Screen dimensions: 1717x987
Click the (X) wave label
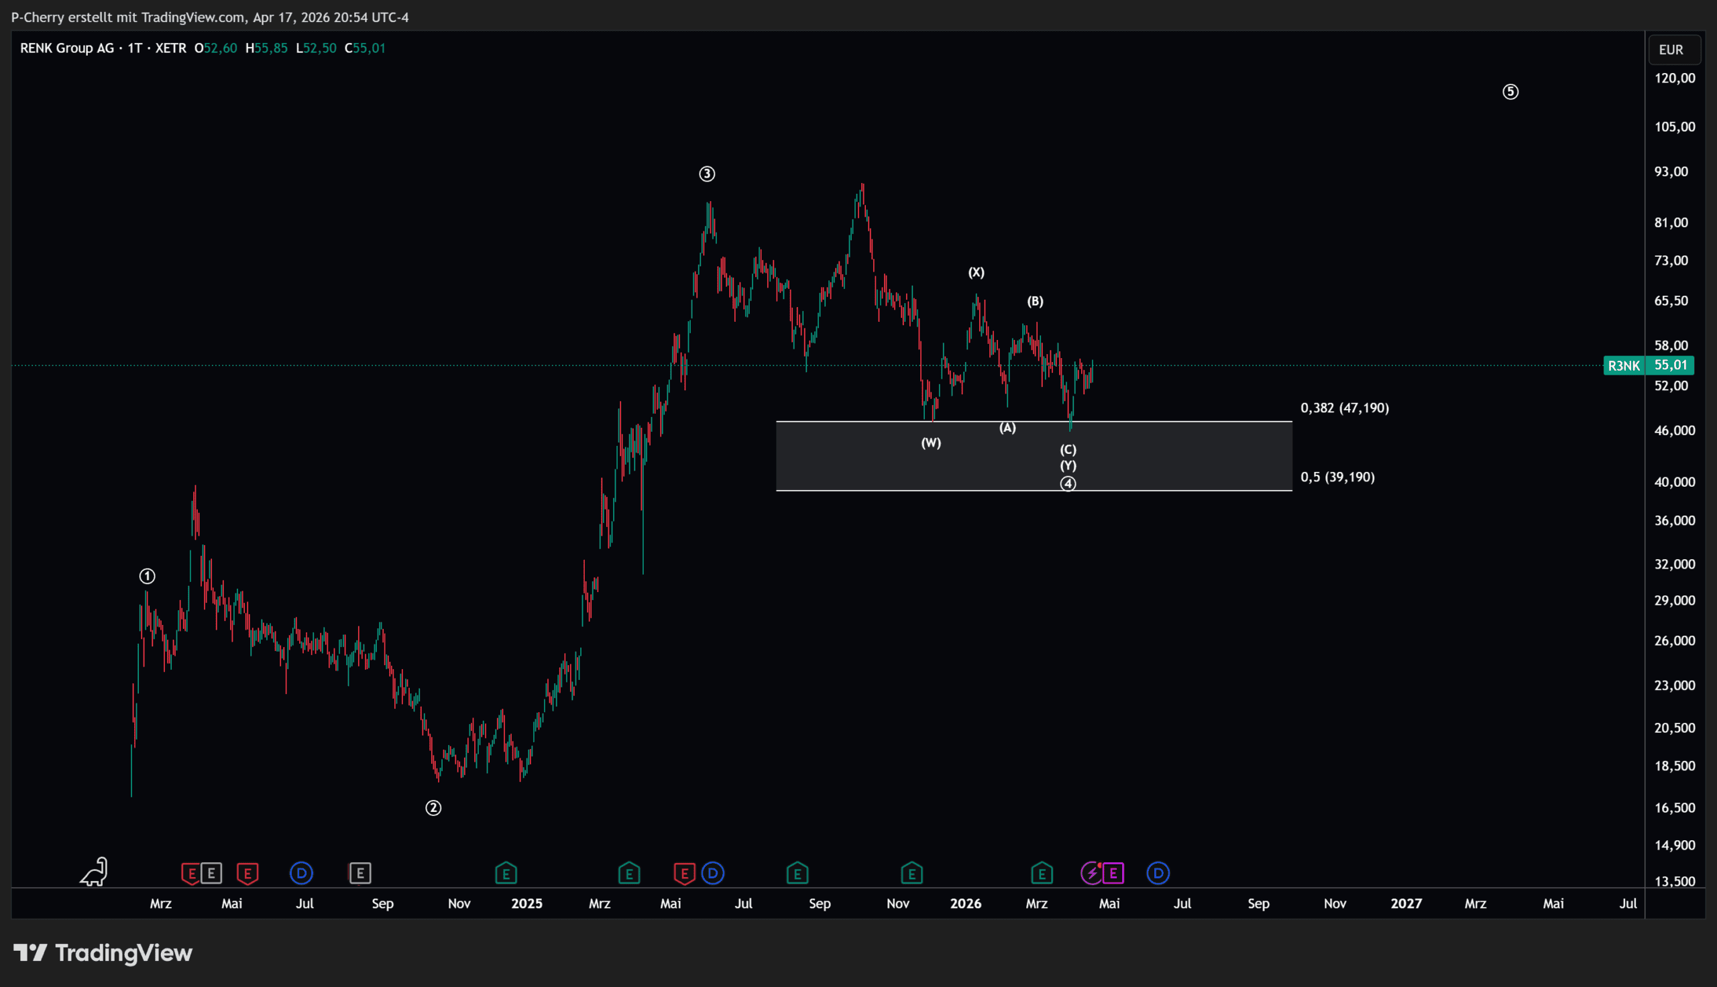click(x=976, y=272)
